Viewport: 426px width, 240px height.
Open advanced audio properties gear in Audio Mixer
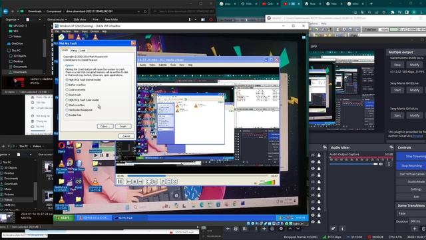(x=333, y=229)
